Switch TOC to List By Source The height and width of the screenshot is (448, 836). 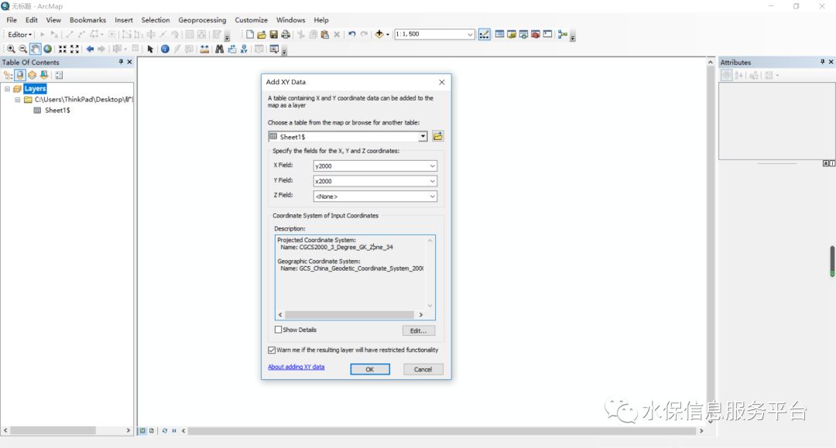(19, 75)
